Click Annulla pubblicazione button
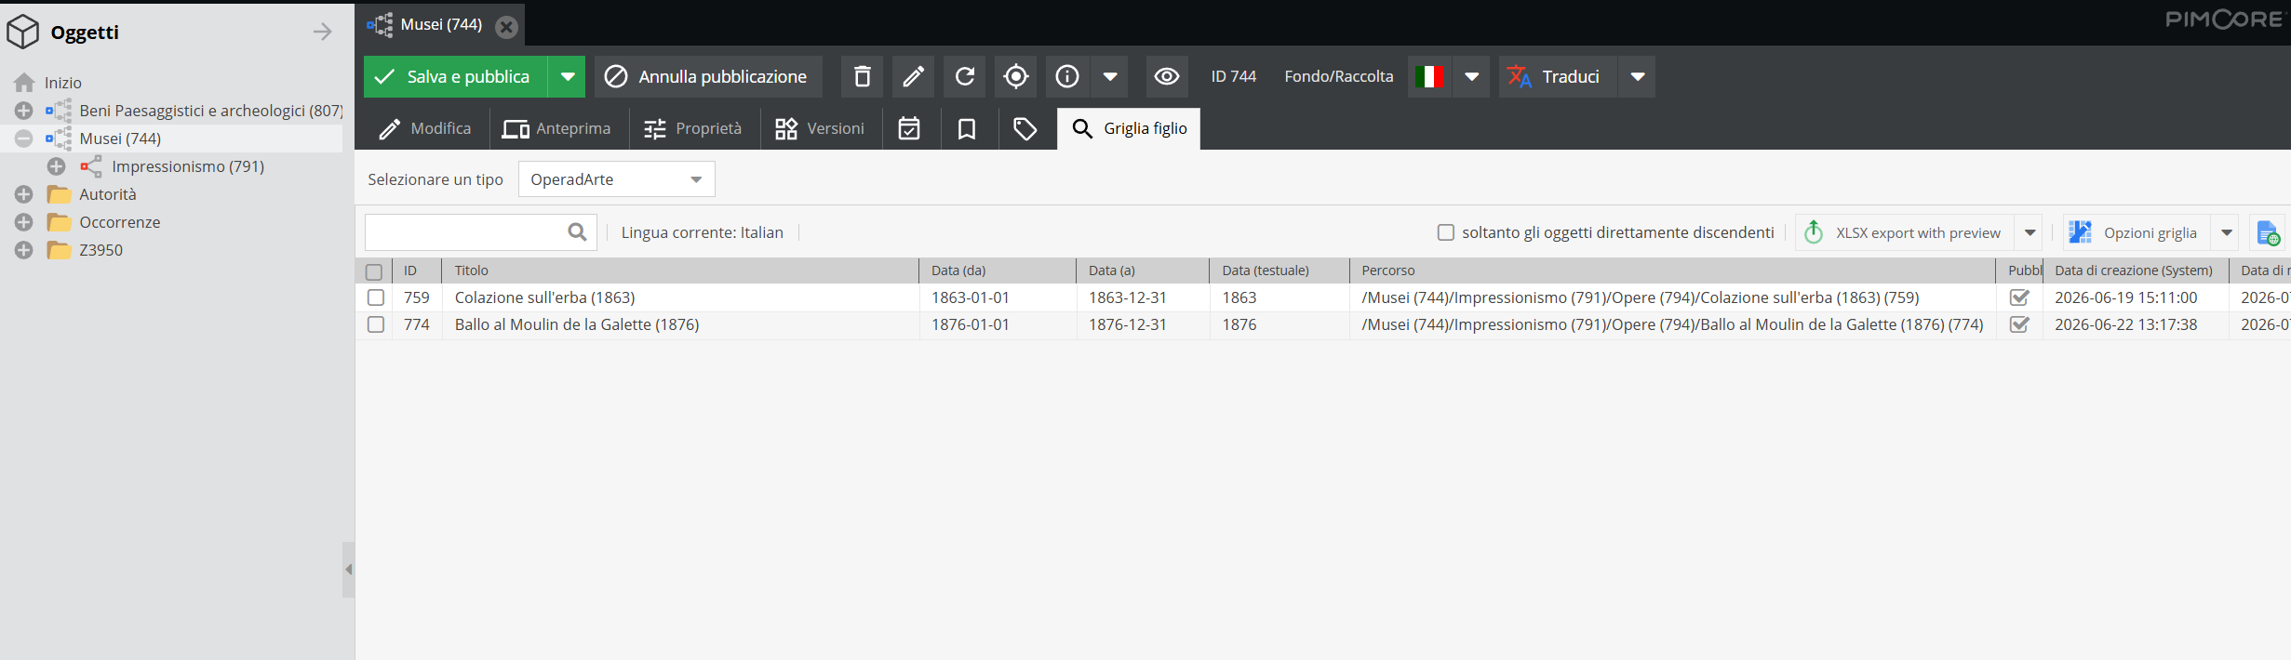 click(x=709, y=76)
